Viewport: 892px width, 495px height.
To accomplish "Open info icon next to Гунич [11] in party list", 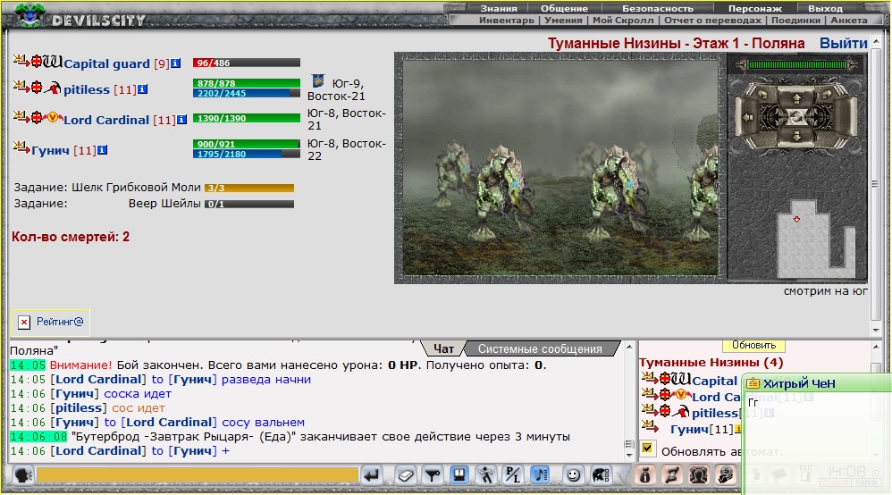I will click(x=102, y=150).
